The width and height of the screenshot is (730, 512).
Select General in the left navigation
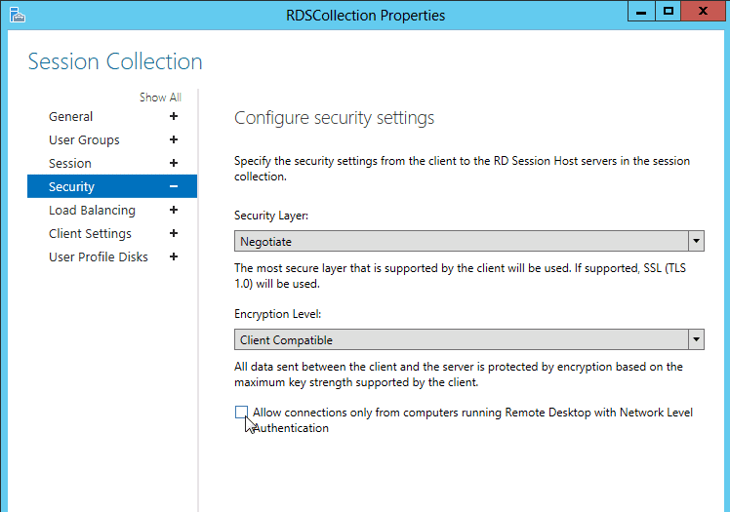click(71, 116)
